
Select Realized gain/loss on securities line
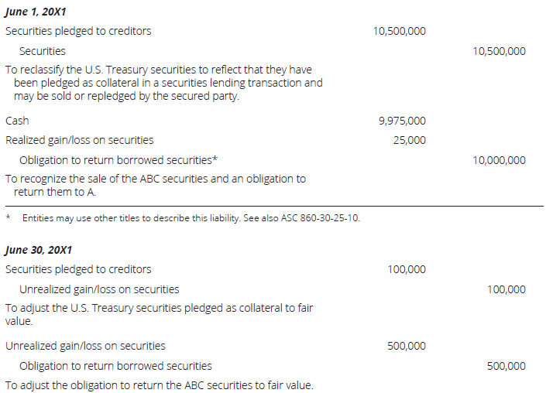tap(79, 141)
